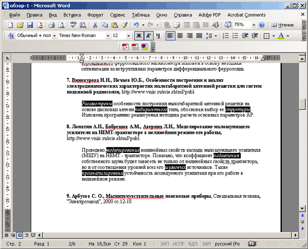Open Help question mark icon
Viewport: 308px width, 249px height.
(x=261, y=25)
